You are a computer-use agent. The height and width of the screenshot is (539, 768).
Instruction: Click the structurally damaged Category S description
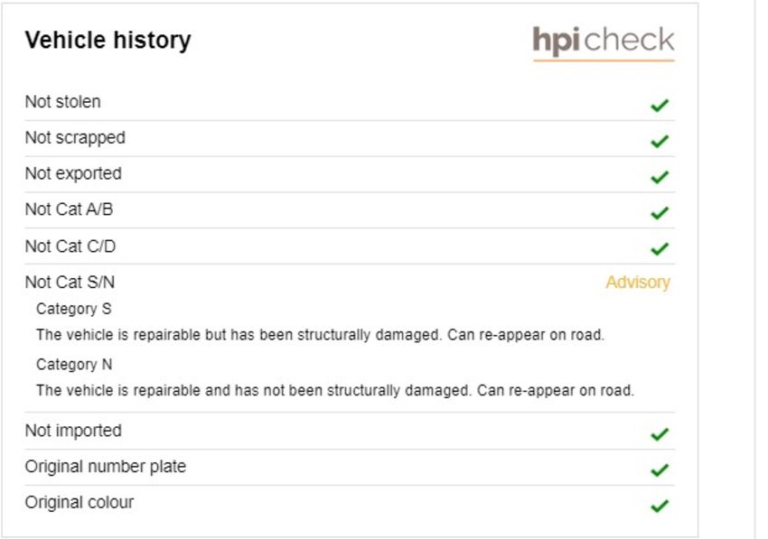point(321,335)
